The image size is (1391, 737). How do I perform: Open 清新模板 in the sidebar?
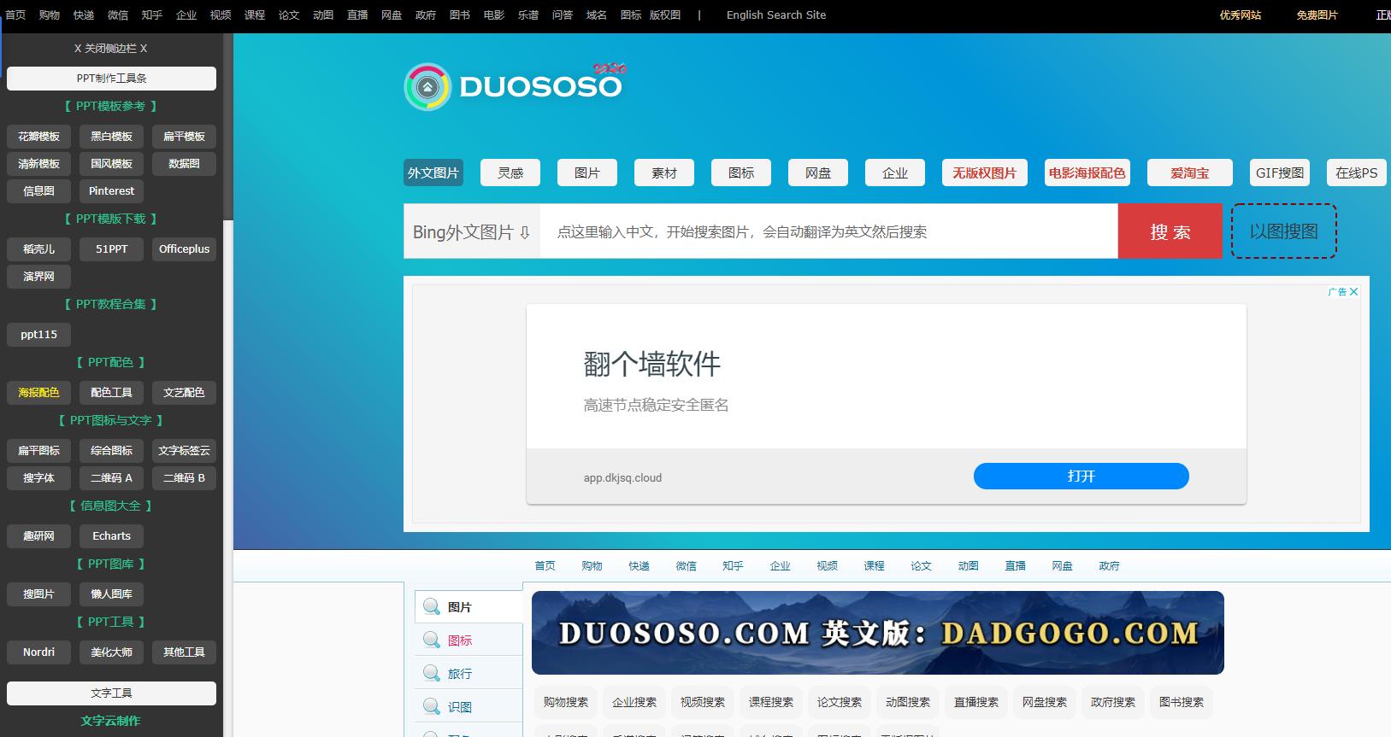click(38, 164)
